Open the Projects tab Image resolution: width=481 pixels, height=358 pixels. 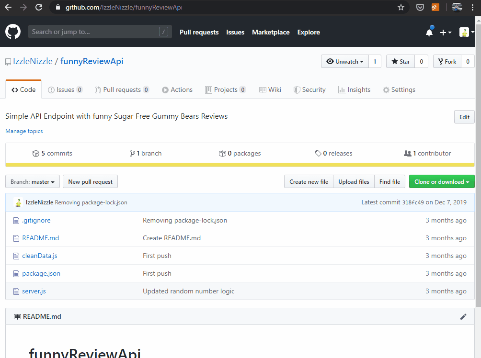226,89
